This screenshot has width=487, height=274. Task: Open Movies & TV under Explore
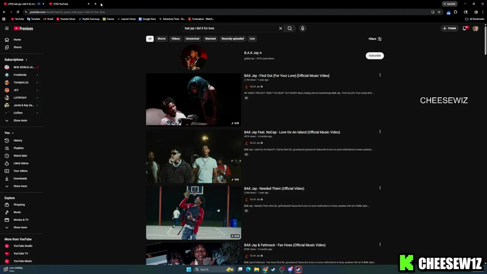click(x=22, y=220)
